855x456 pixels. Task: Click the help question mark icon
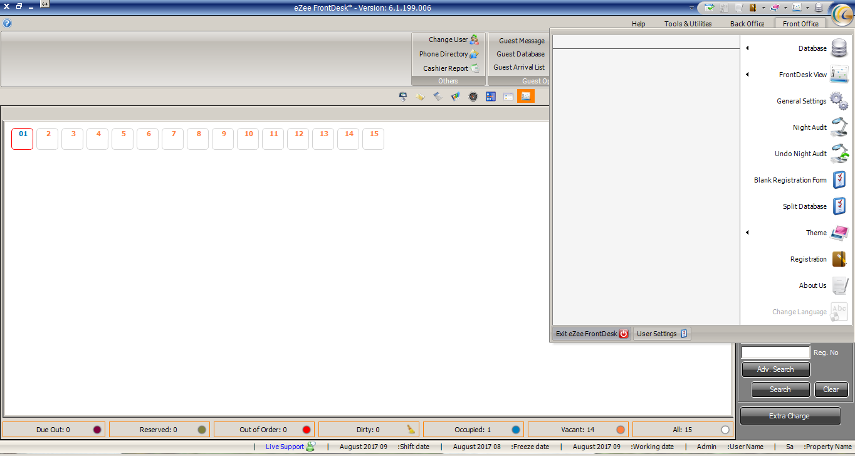7,23
